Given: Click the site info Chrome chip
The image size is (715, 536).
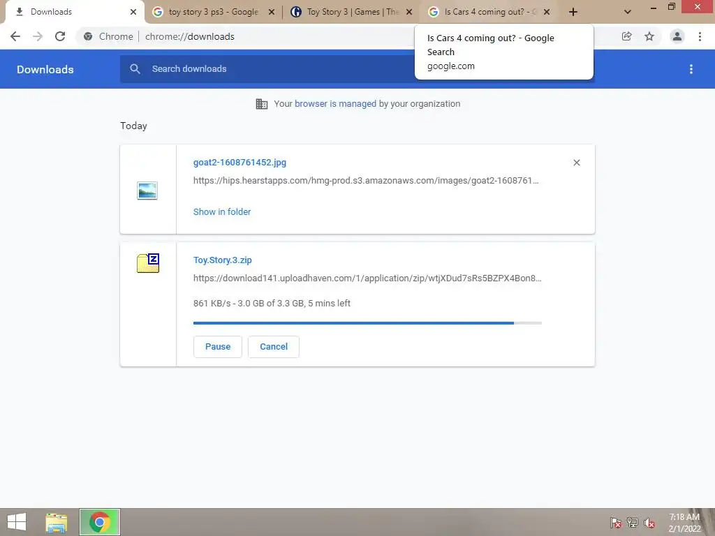Looking at the screenshot, I should tap(108, 36).
